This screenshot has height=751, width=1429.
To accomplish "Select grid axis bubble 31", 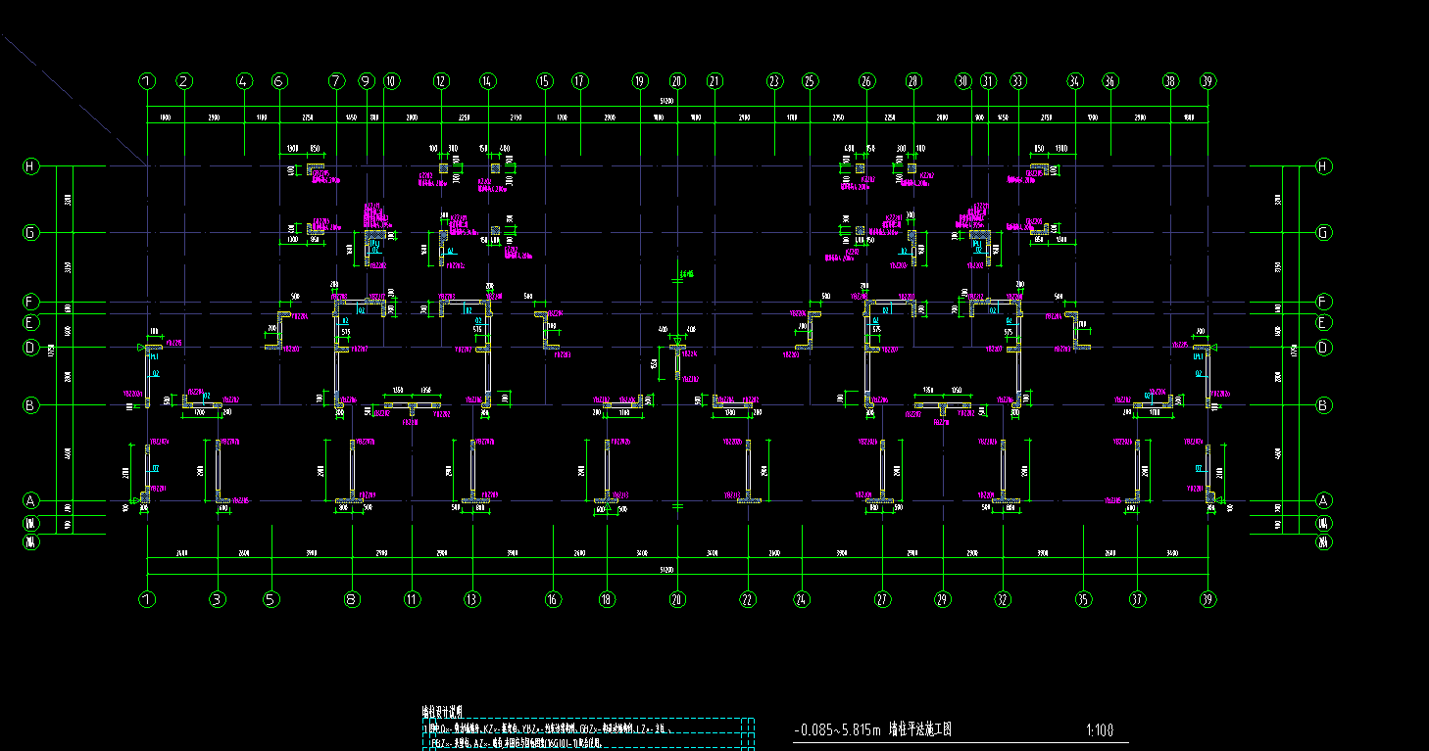I will (x=988, y=81).
